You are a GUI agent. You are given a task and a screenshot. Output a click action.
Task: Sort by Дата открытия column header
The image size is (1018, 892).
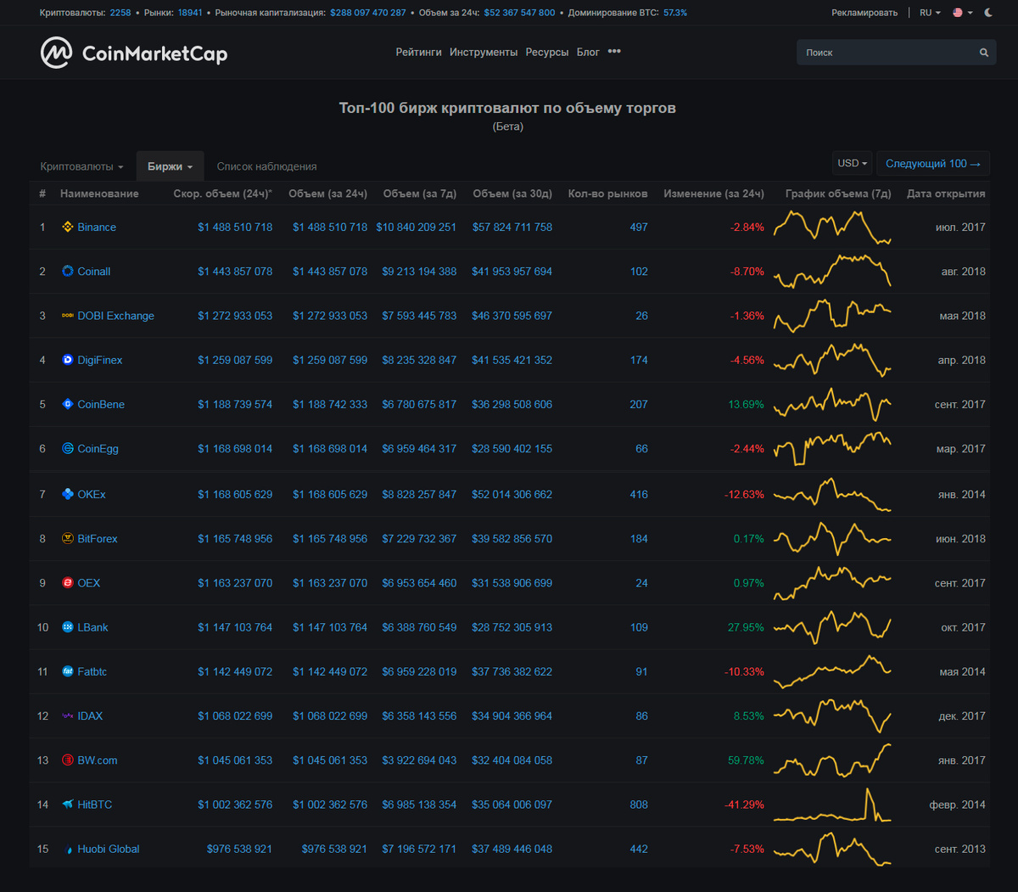click(x=946, y=194)
